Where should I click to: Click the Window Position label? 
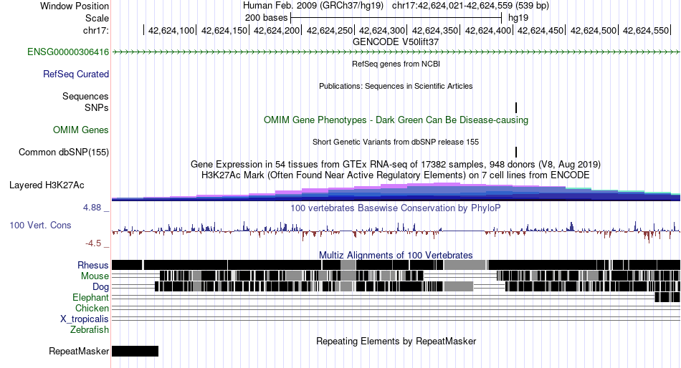pos(75,6)
